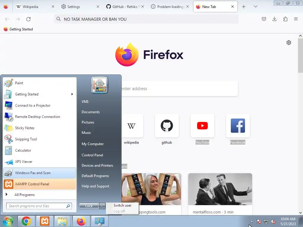Open the mentalfloss.com article card
The height and width of the screenshot is (227, 303).
(x=220, y=194)
